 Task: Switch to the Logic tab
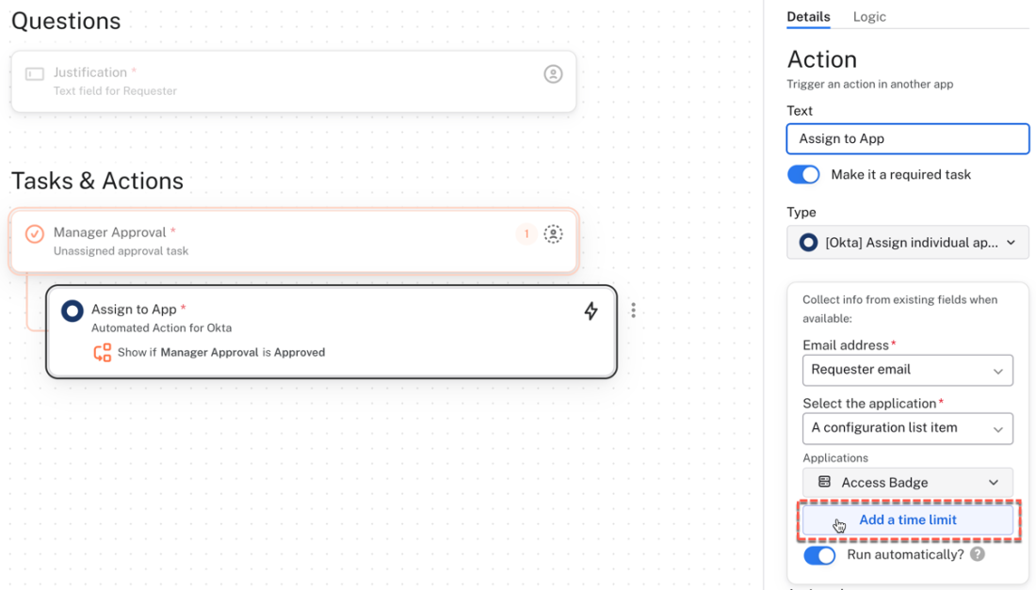(x=868, y=17)
